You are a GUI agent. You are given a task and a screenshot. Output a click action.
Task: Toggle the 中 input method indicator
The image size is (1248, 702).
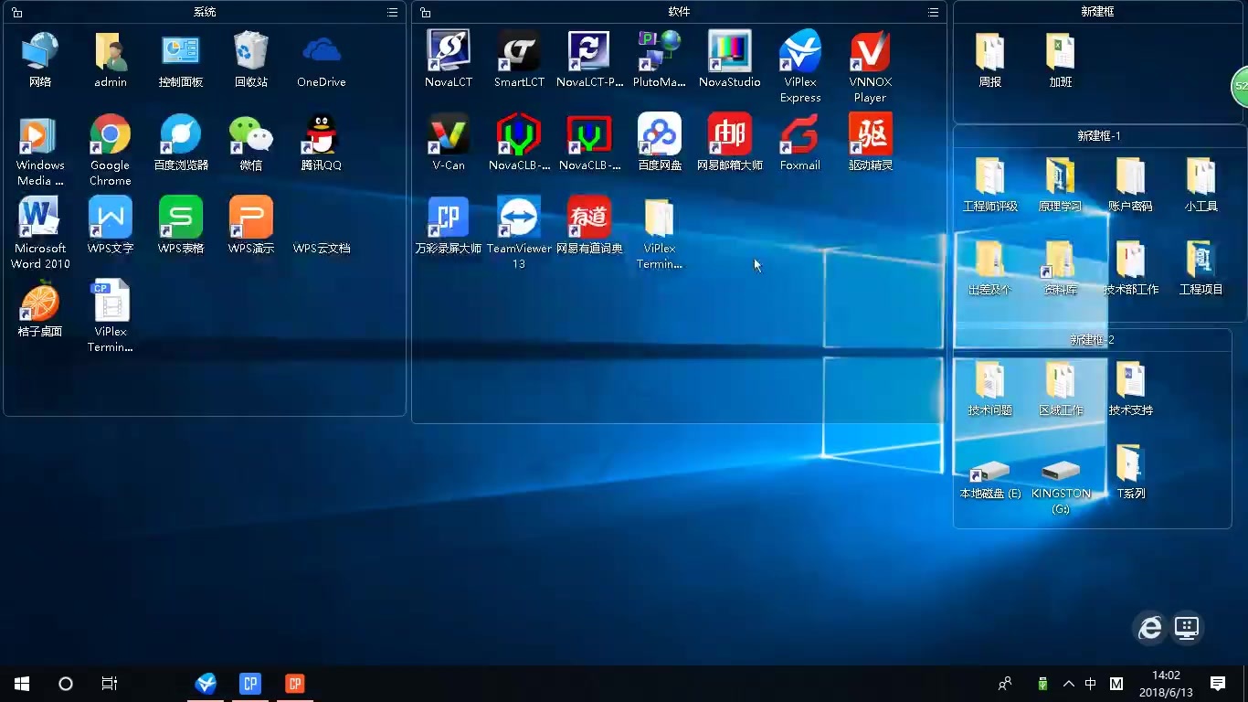[1090, 684]
